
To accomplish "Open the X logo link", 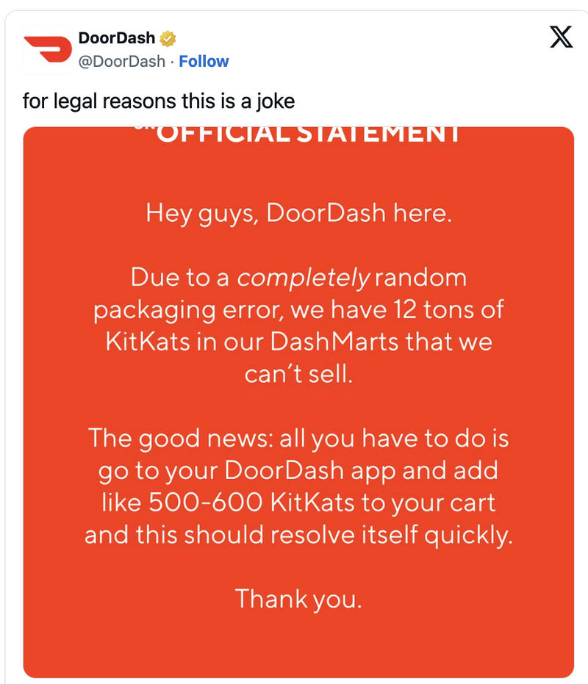I will pyautogui.click(x=562, y=38).
